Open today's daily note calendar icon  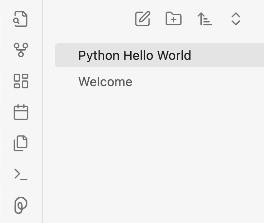tap(21, 112)
